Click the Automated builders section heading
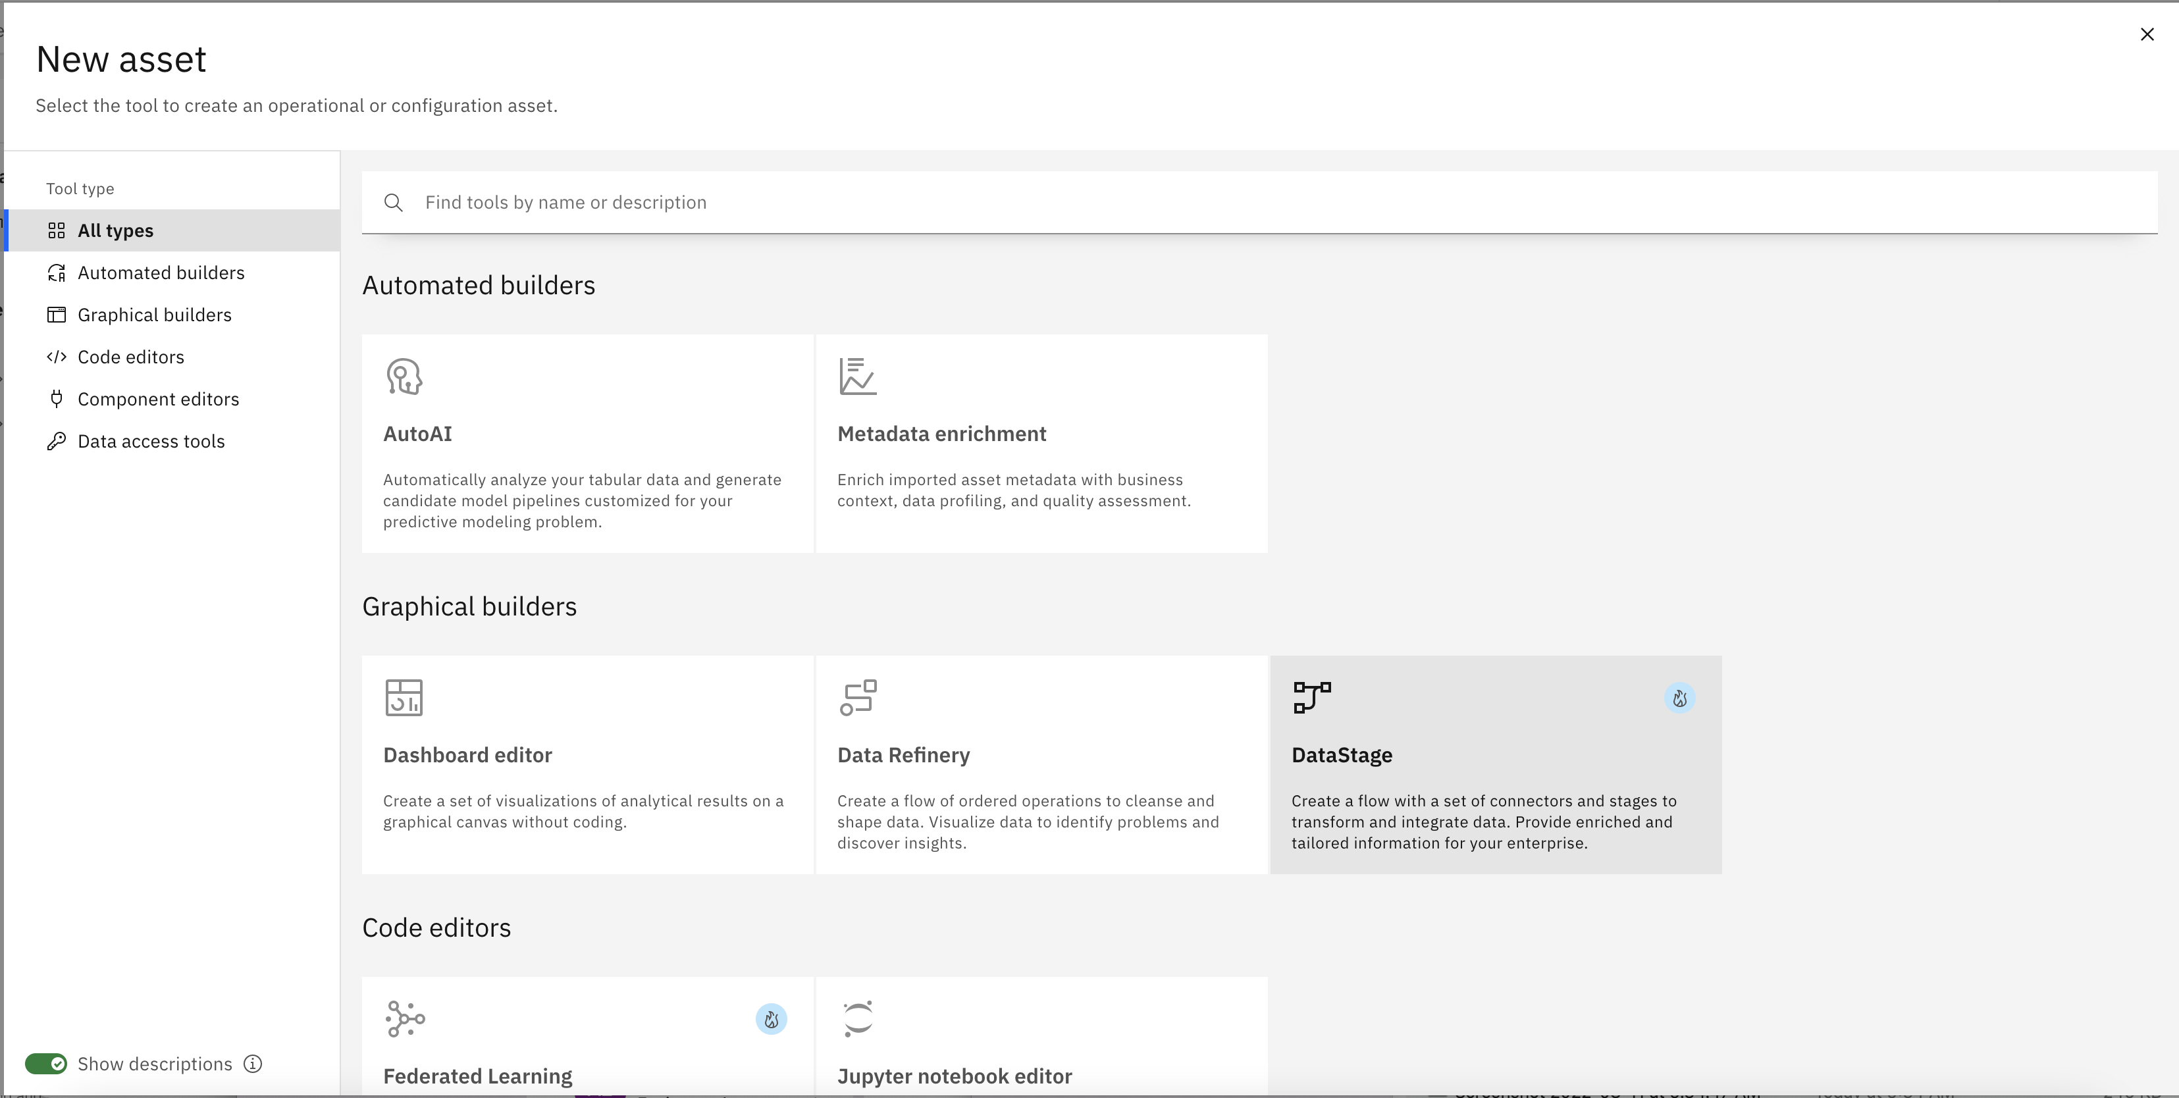The height and width of the screenshot is (1098, 2179). coord(479,285)
